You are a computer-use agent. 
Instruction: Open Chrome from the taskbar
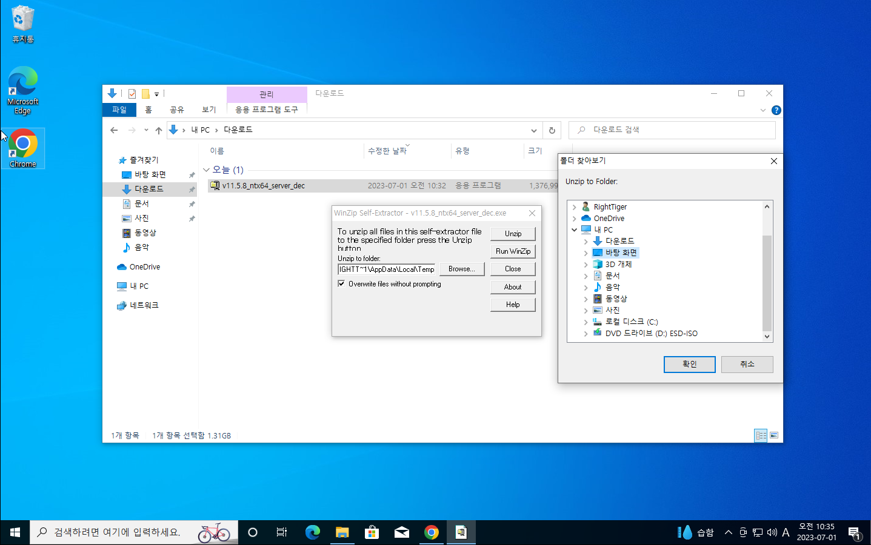[x=431, y=532]
